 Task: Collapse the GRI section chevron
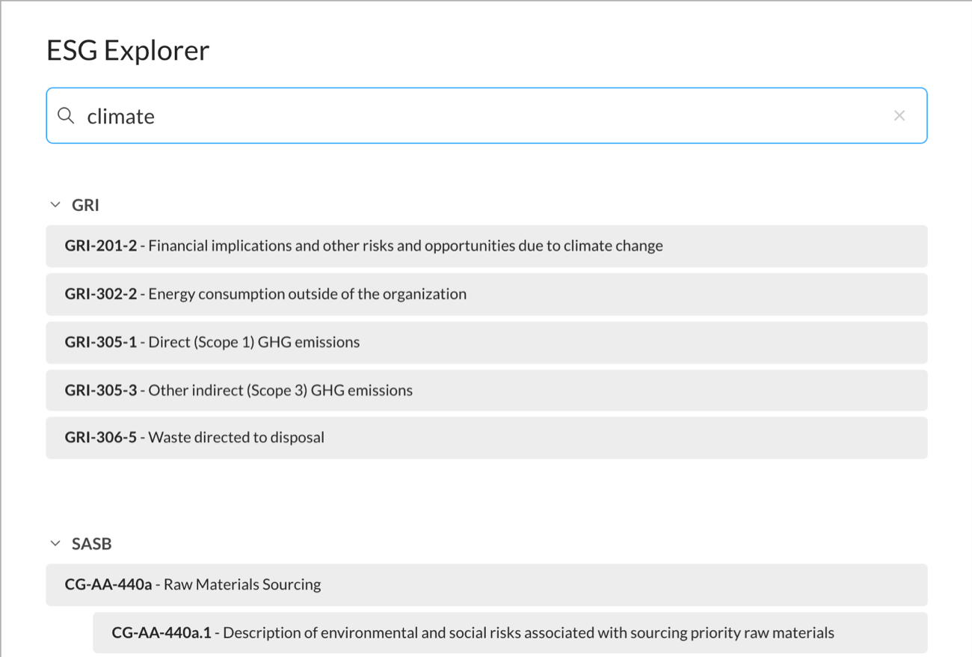[x=55, y=204]
